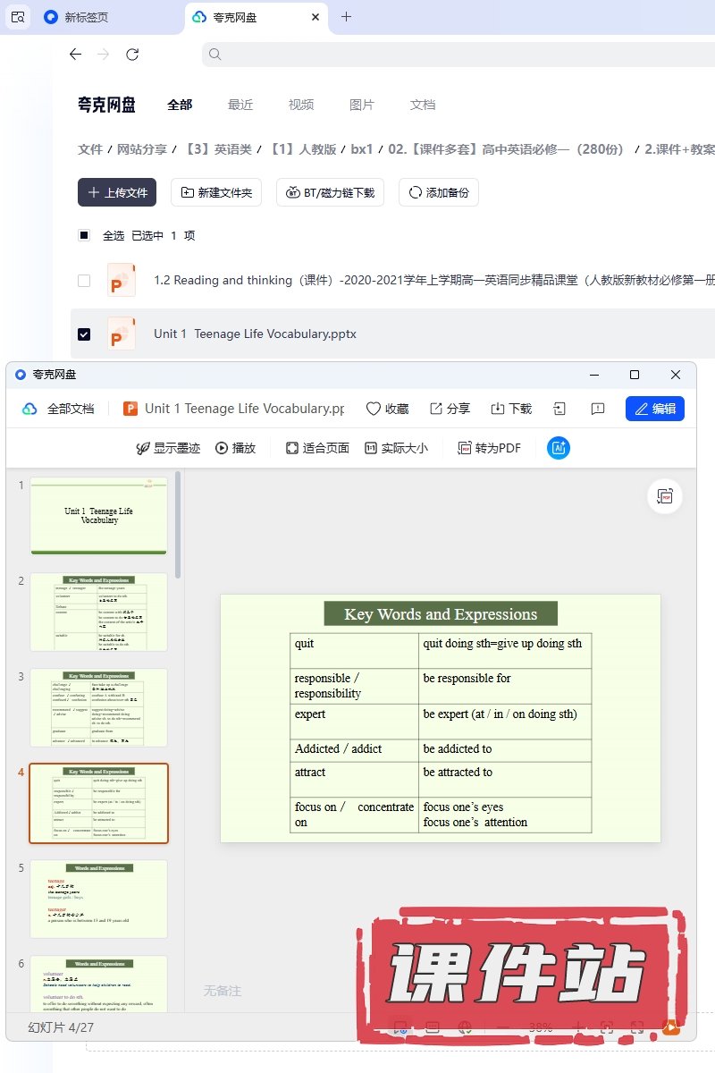This screenshot has width=715, height=1073.
Task: Click the 收藏 heart icon in preview
Action: (x=374, y=409)
